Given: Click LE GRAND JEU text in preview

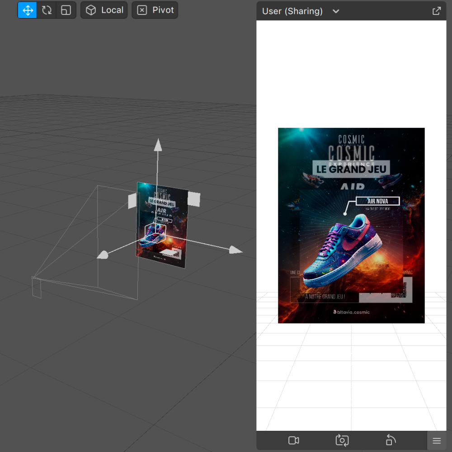Looking at the screenshot, I should pos(351,169).
